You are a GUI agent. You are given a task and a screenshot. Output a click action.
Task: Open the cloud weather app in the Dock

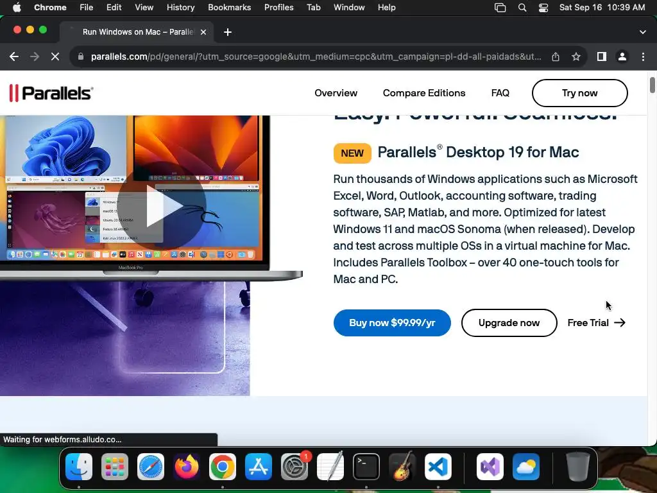(x=526, y=467)
